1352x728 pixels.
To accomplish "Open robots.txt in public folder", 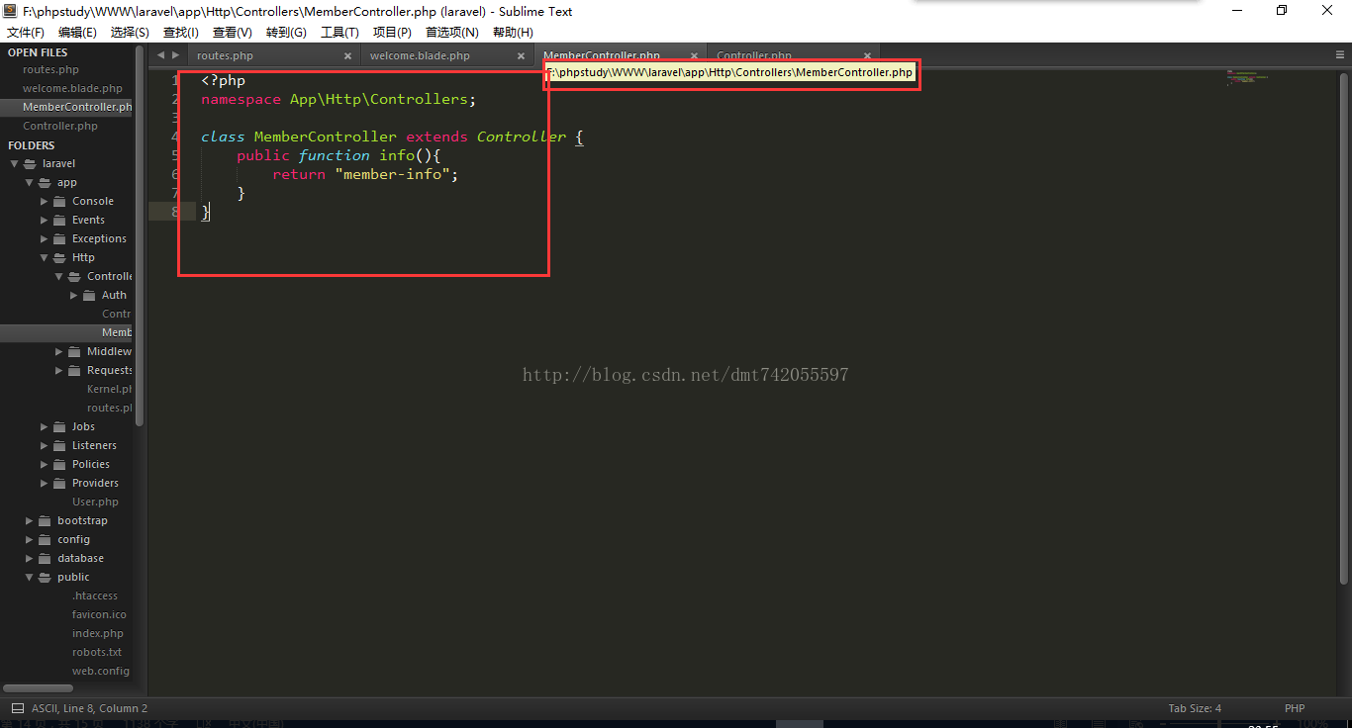I will coord(97,653).
